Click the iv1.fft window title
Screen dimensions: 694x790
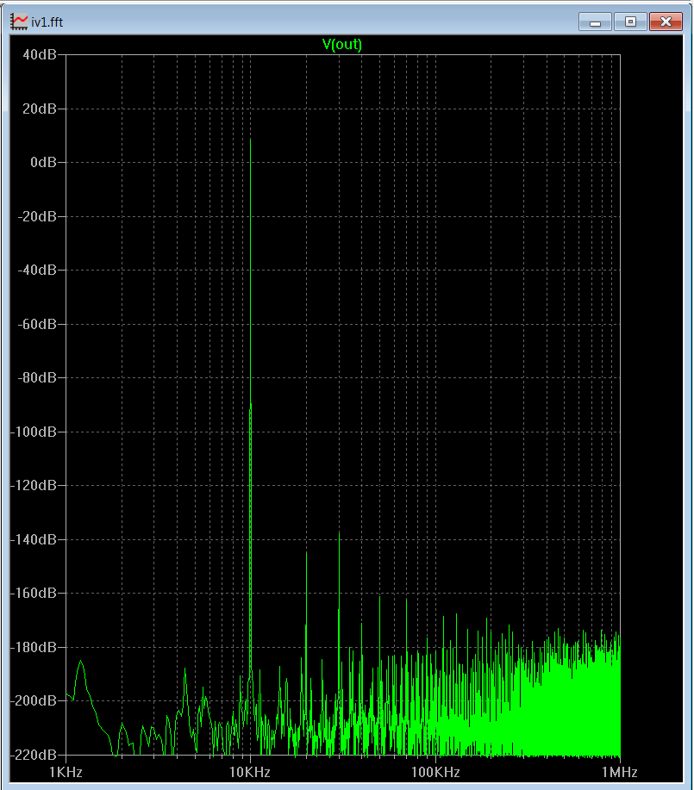(47, 22)
